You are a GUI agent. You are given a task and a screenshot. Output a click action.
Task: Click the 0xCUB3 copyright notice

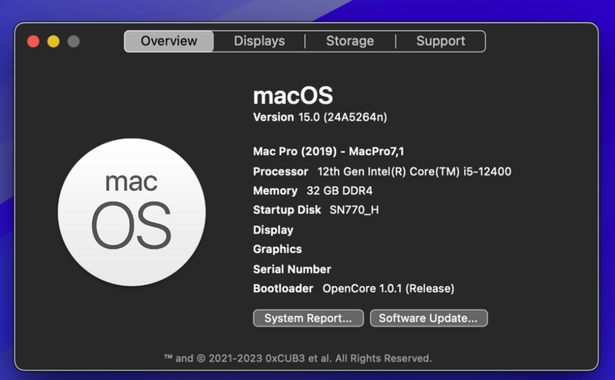(x=298, y=358)
